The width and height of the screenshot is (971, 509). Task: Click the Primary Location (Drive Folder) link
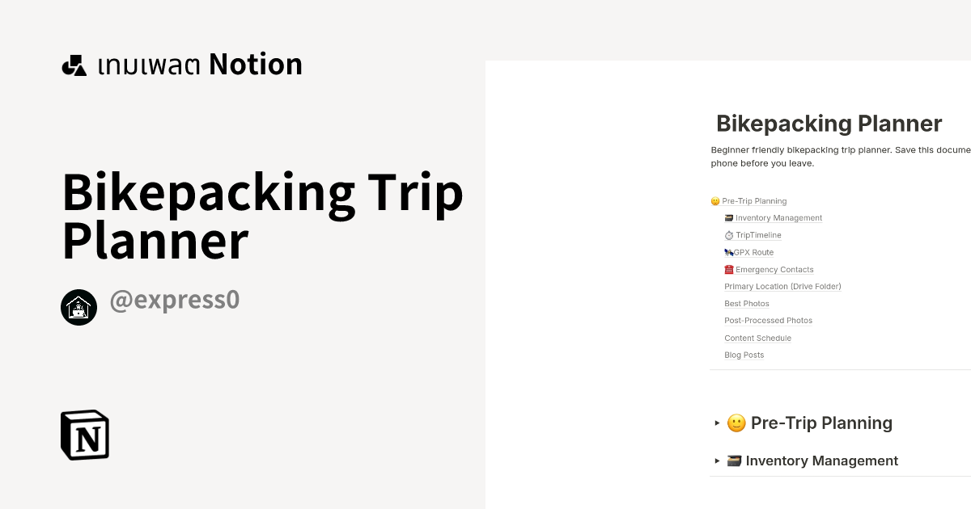click(782, 286)
